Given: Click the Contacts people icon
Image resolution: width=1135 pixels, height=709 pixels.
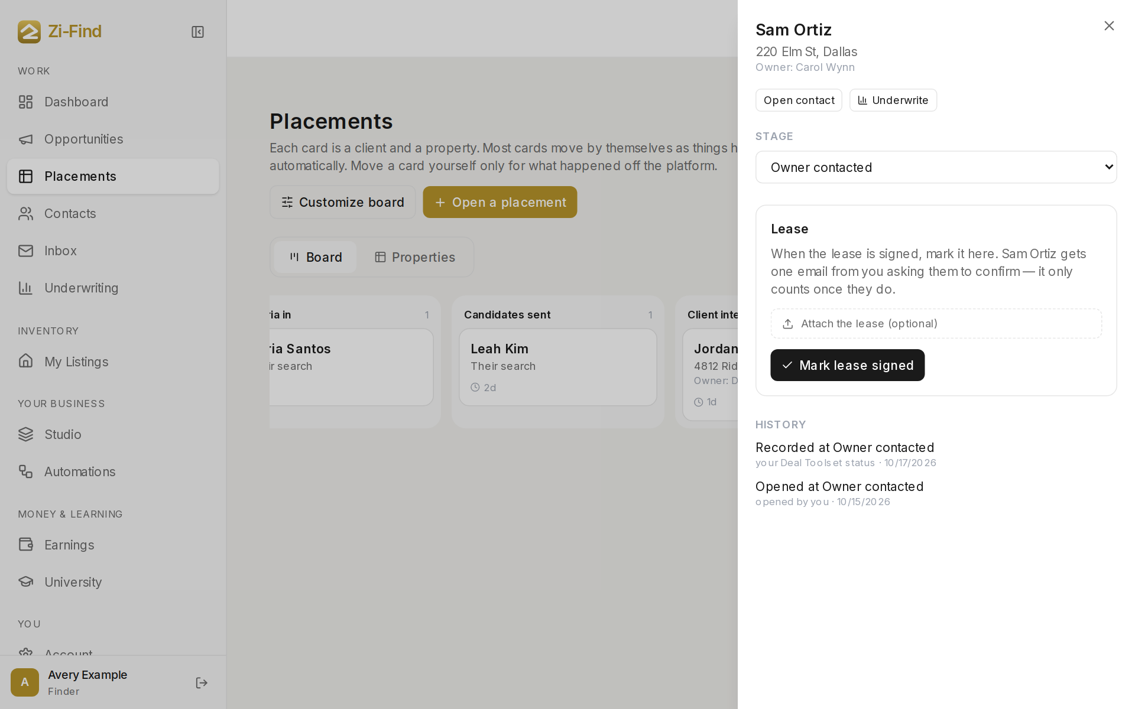Looking at the screenshot, I should pyautogui.click(x=25, y=213).
